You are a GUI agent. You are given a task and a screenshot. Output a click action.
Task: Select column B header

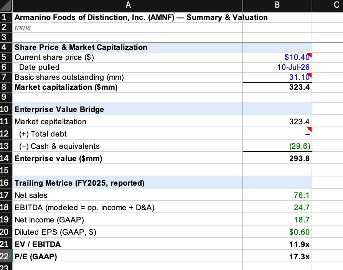coord(277,5)
